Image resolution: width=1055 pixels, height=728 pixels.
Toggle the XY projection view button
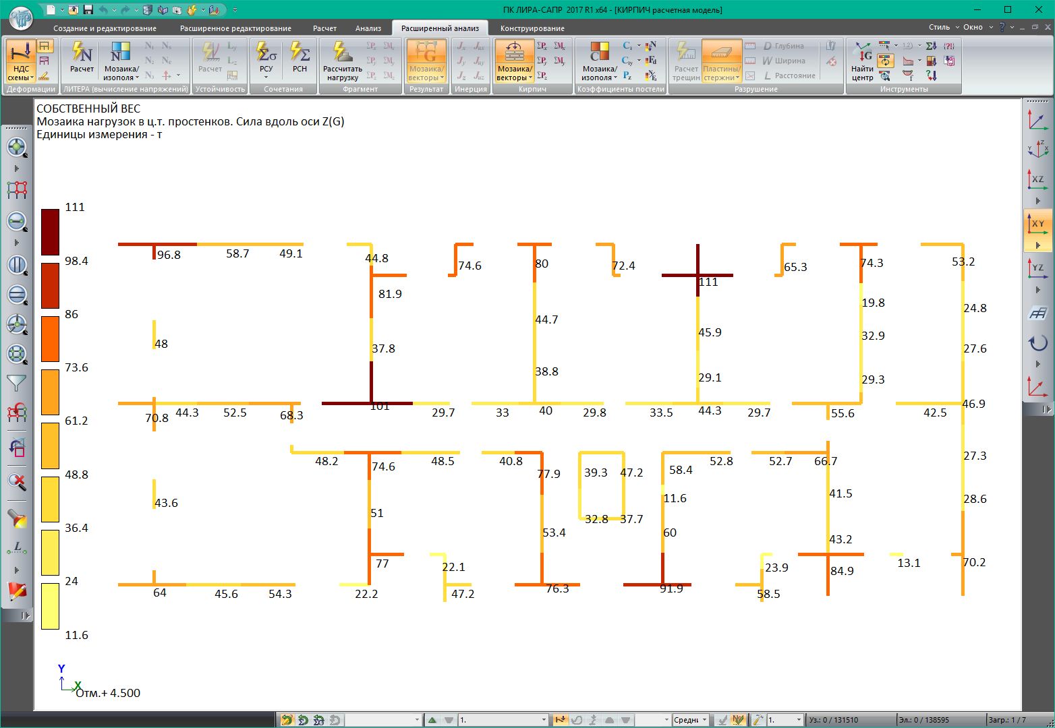pyautogui.click(x=1037, y=223)
